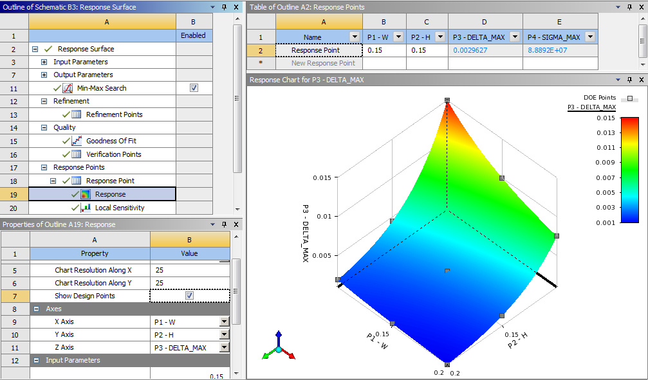Open the Name column filter dropdown

coord(353,37)
